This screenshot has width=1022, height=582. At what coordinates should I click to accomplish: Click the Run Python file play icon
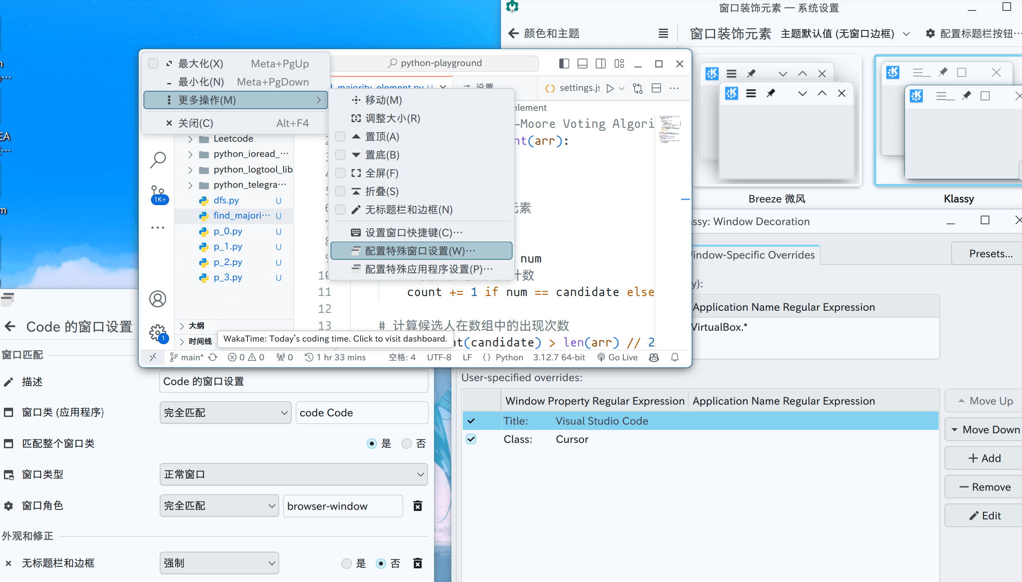coord(610,88)
